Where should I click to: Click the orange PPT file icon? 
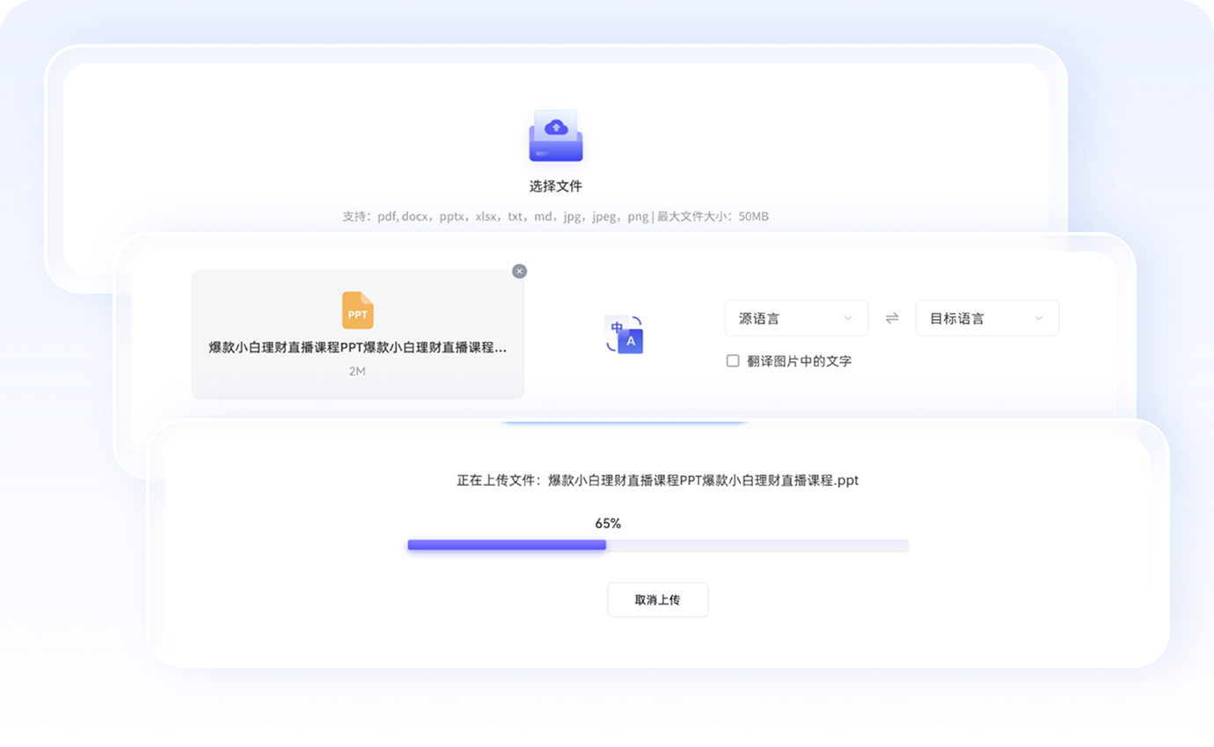(x=357, y=311)
